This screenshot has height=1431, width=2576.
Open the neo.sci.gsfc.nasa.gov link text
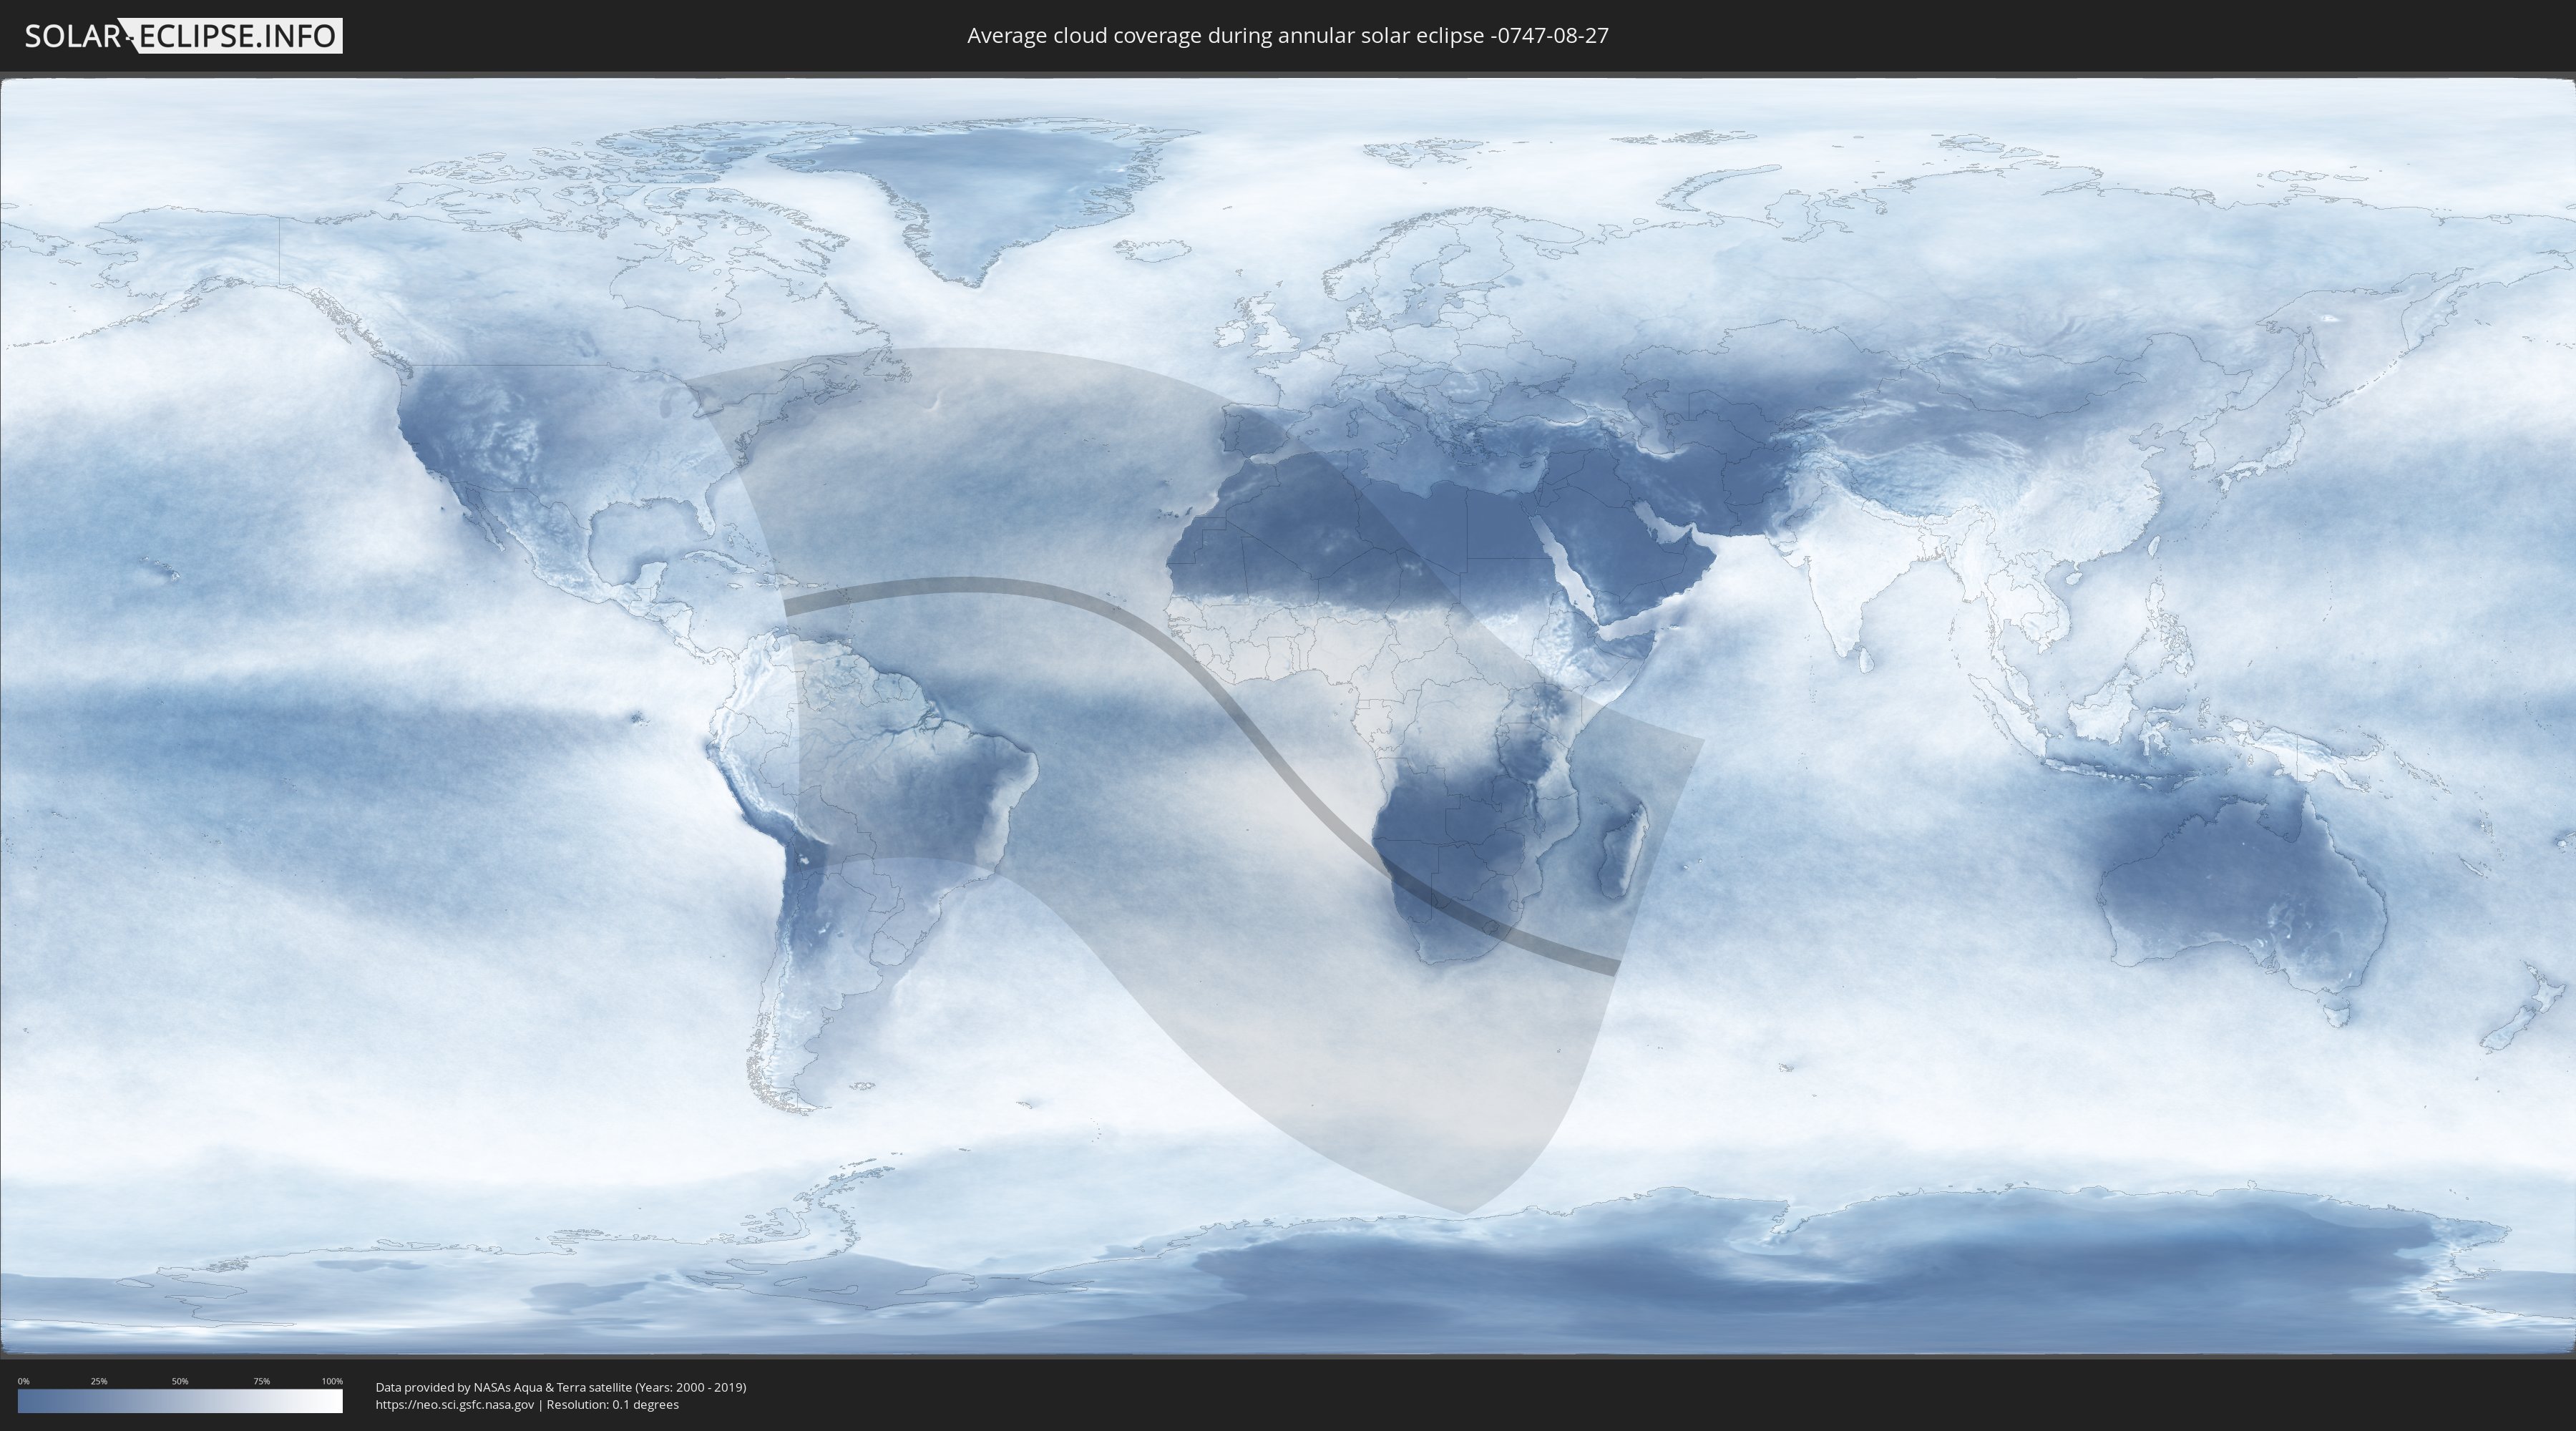(455, 1405)
